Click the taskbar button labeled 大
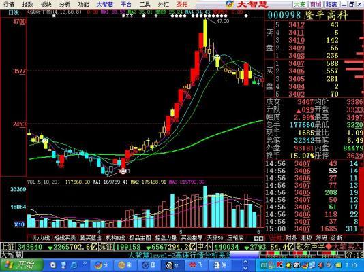 point(101,265)
